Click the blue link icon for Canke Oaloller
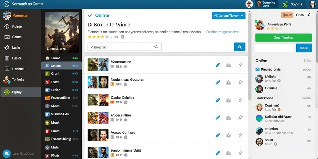Screen dimensions: 318x159 pyautogui.click(x=218, y=100)
